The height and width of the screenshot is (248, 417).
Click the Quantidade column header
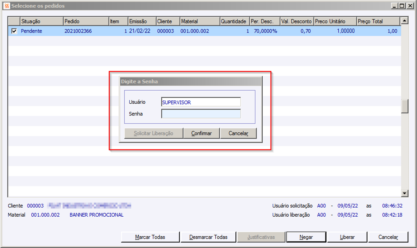coord(235,21)
